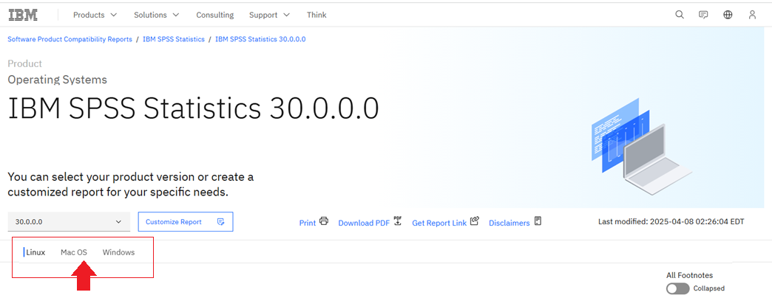Click the Disclaimers document icon
The height and width of the screenshot is (295, 772).
coord(538,221)
